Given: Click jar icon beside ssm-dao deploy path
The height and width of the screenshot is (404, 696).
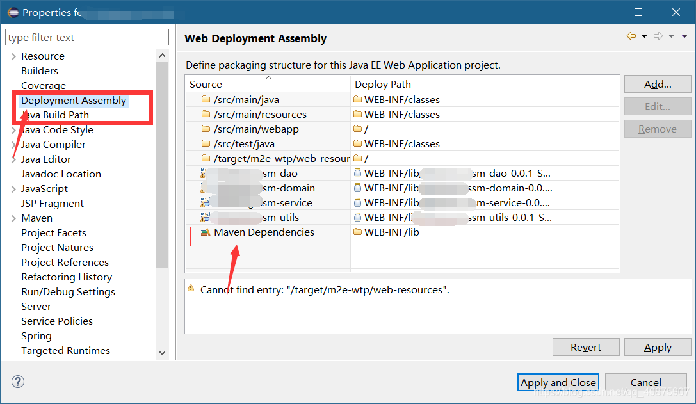Looking at the screenshot, I should [357, 173].
